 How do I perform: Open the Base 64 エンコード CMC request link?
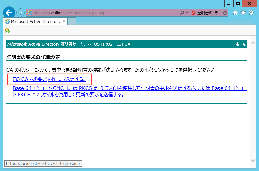[x=130, y=91]
